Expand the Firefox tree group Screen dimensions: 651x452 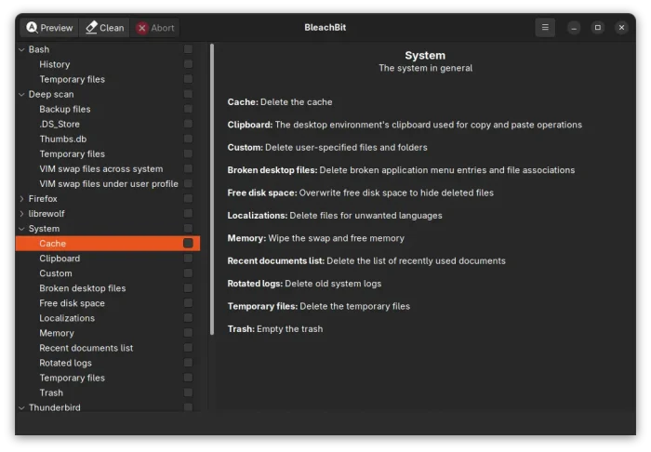pyautogui.click(x=21, y=199)
